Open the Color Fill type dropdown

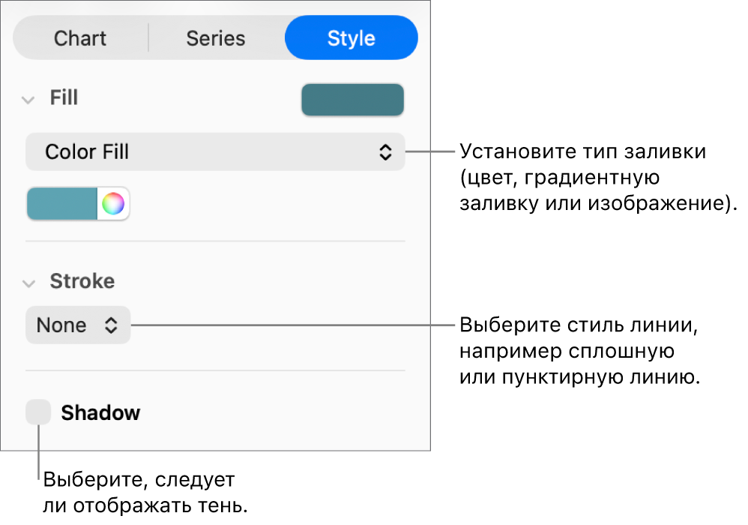[x=214, y=152]
